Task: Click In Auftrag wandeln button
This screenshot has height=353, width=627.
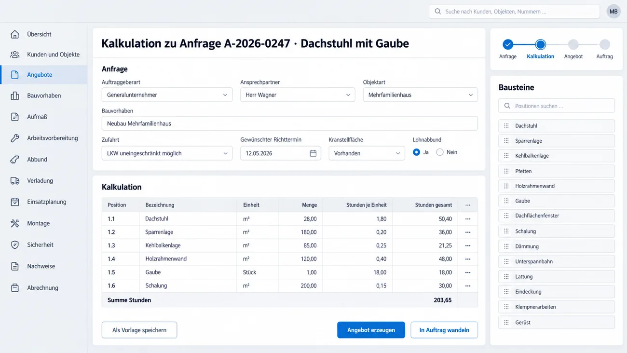Action: pyautogui.click(x=444, y=330)
